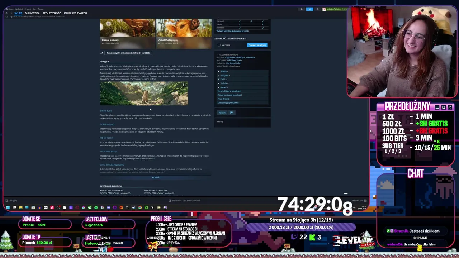Close the PRZEDŁUŻANY overlay window
This screenshot has width=459, height=258.
450,107
